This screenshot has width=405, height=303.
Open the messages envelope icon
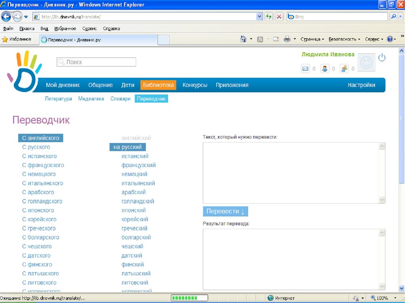pos(305,69)
